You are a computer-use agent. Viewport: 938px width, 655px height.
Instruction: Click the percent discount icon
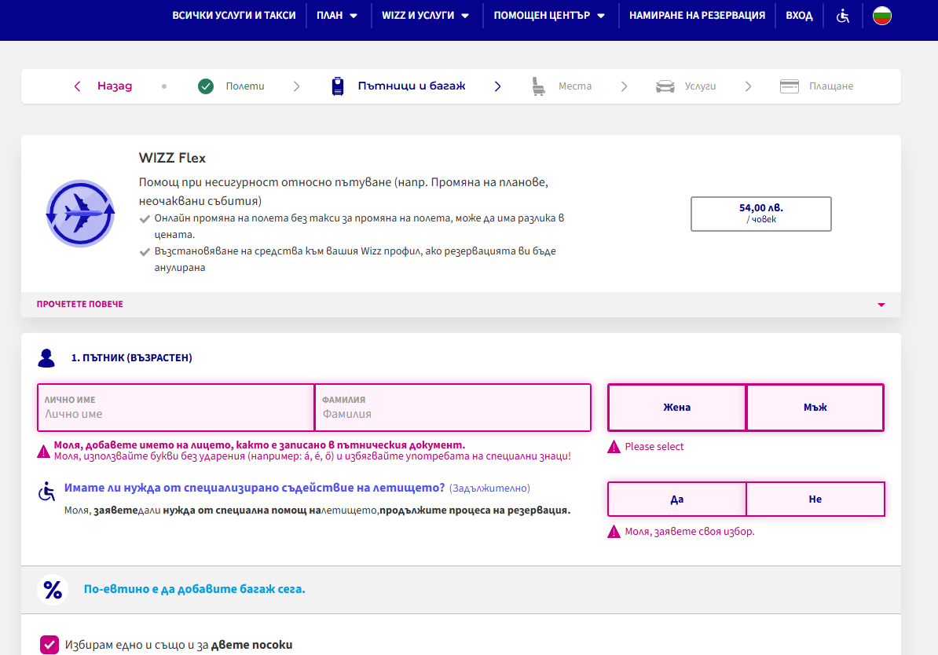click(53, 590)
